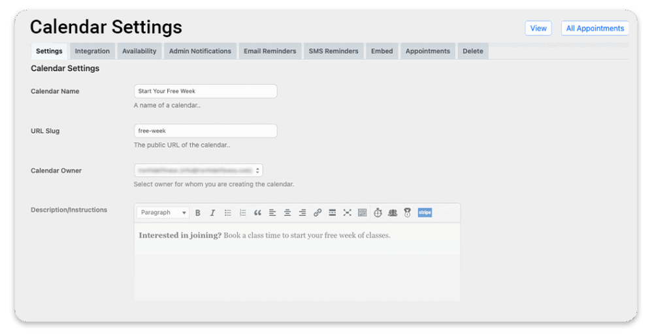Toggle the editor toolbar keyboard icon
The height and width of the screenshot is (334, 669).
coord(362,213)
